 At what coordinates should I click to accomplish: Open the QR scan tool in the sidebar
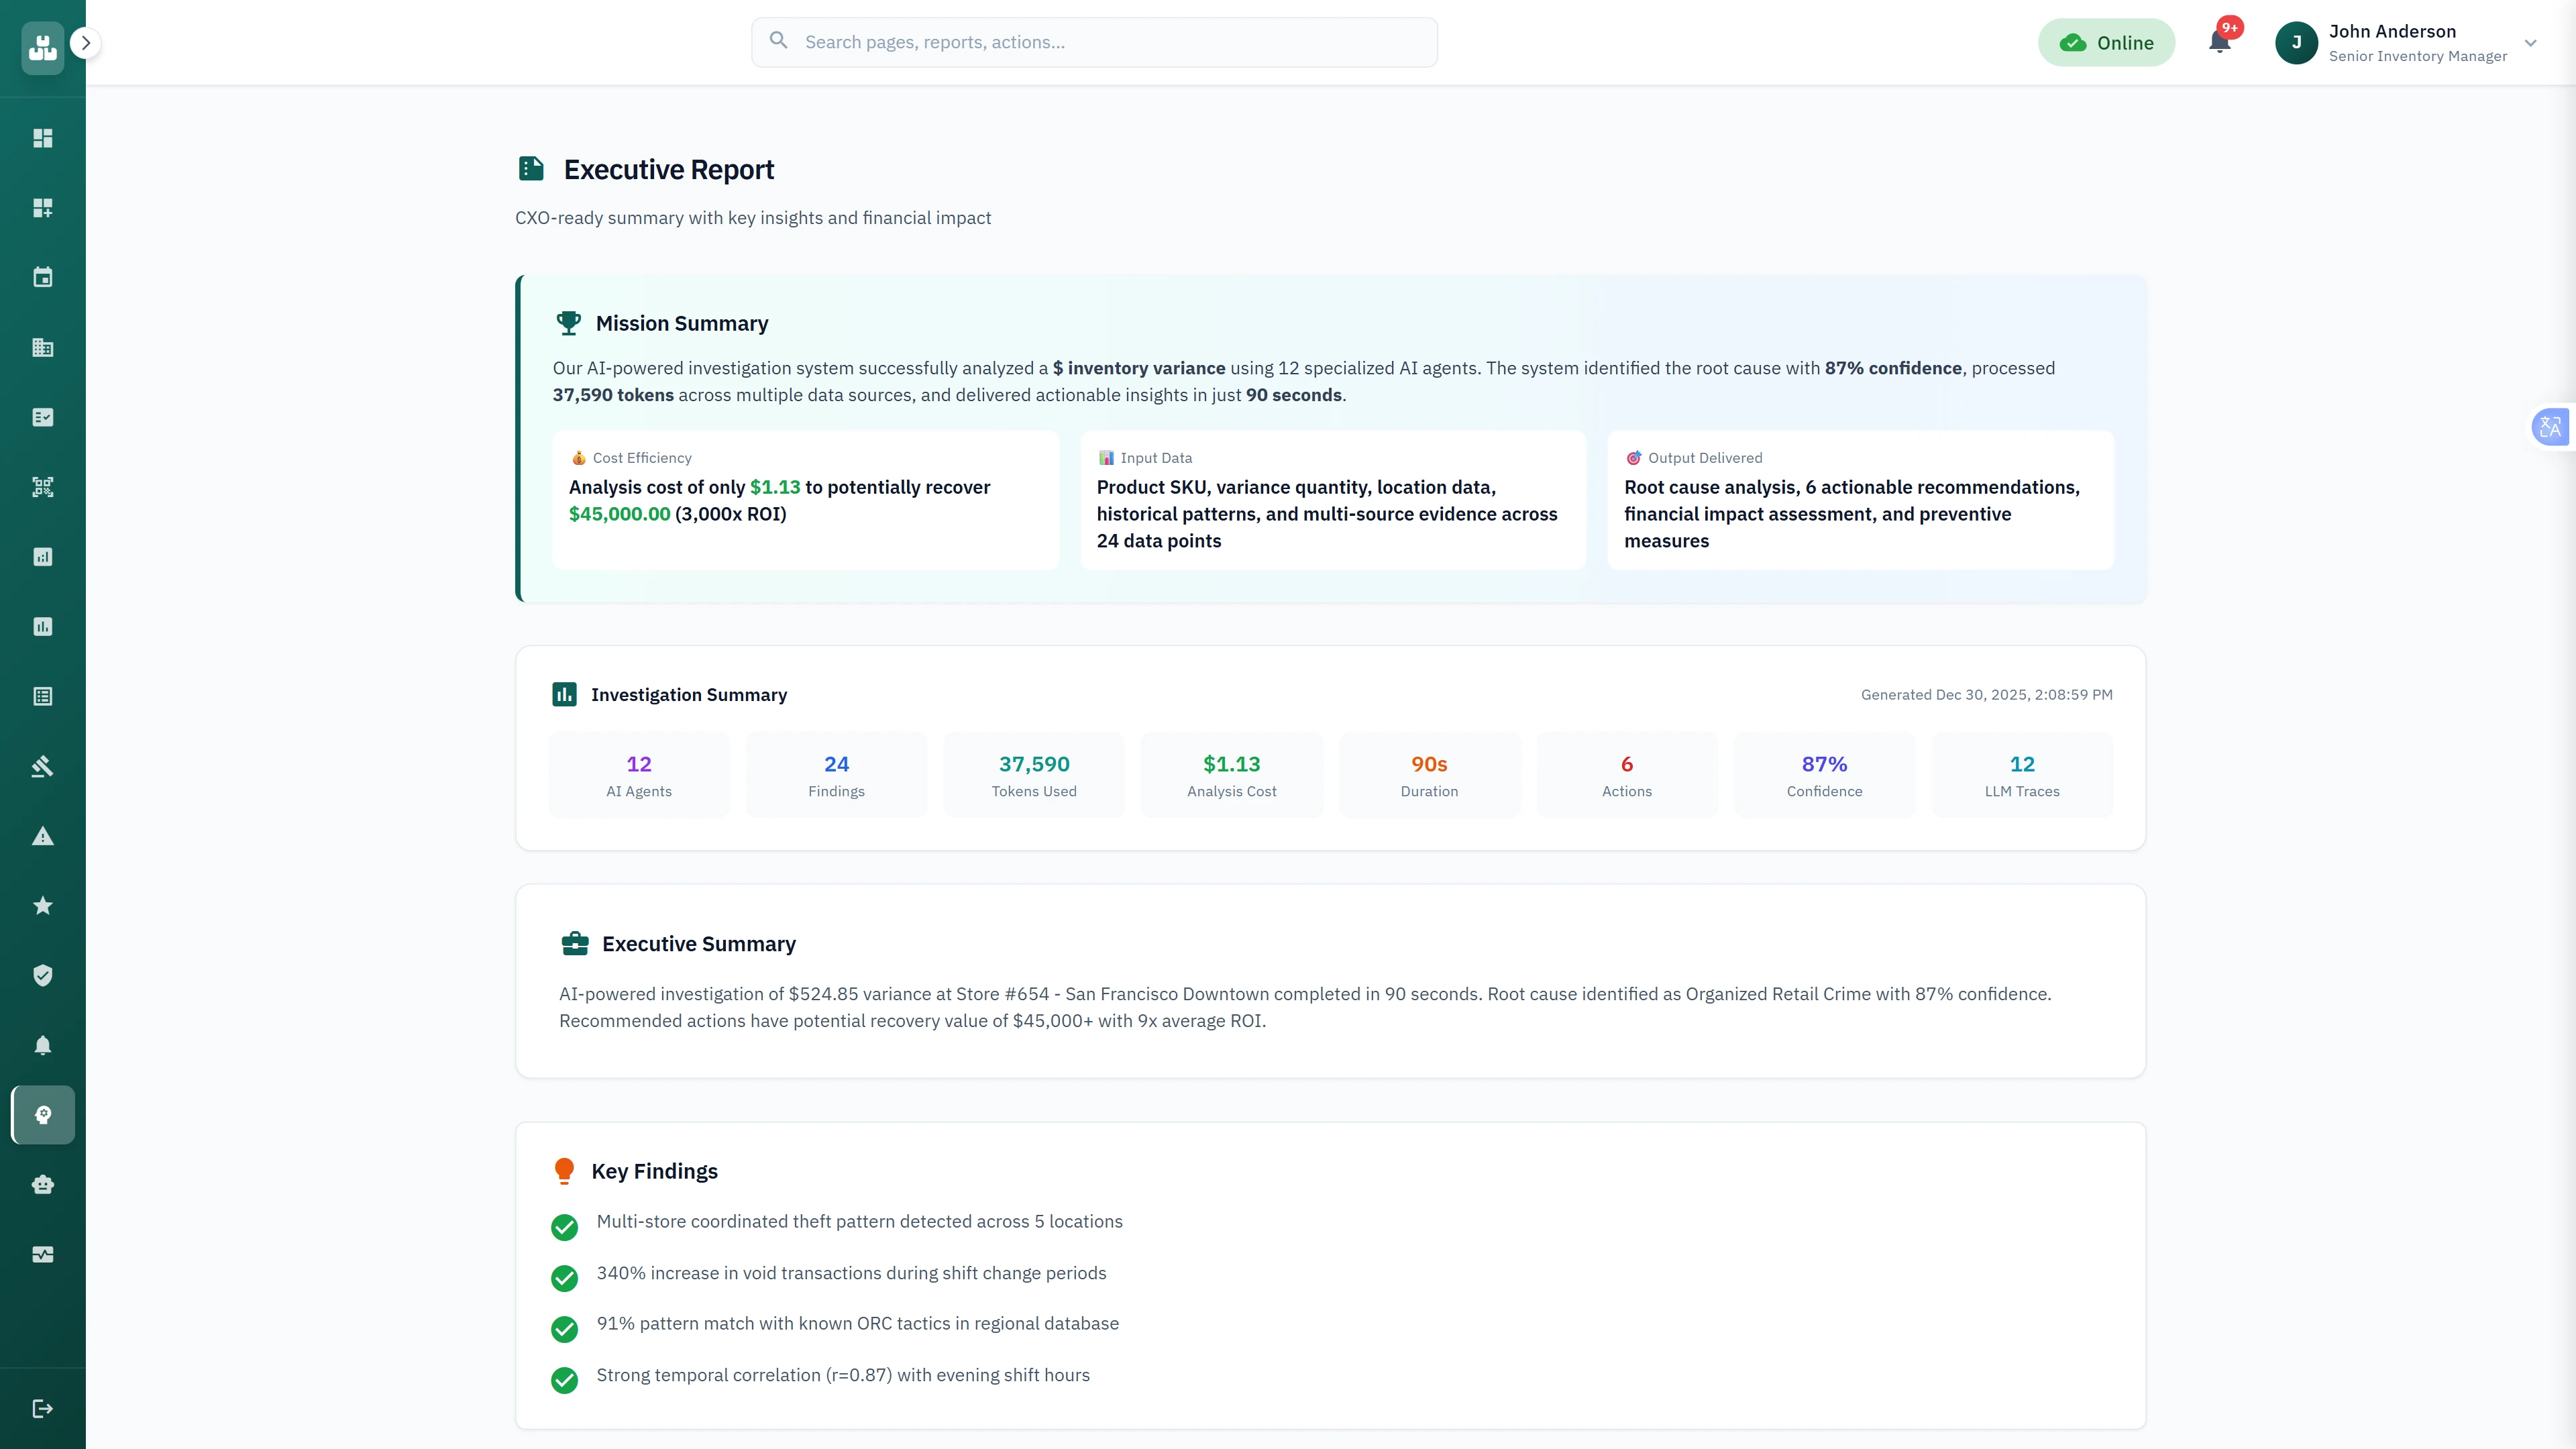click(x=42, y=487)
